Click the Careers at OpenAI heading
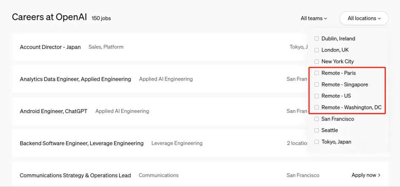 click(x=50, y=17)
